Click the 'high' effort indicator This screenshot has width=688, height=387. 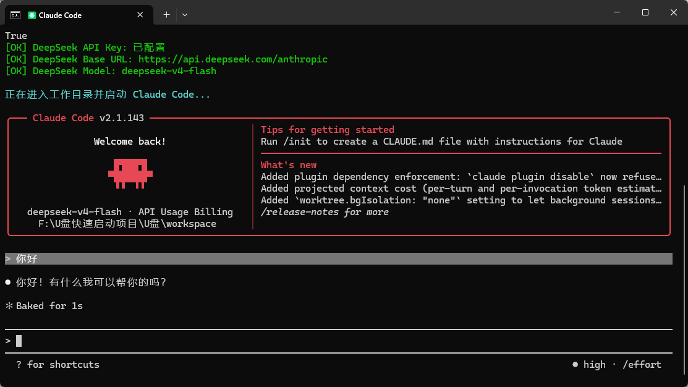pyautogui.click(x=589, y=365)
